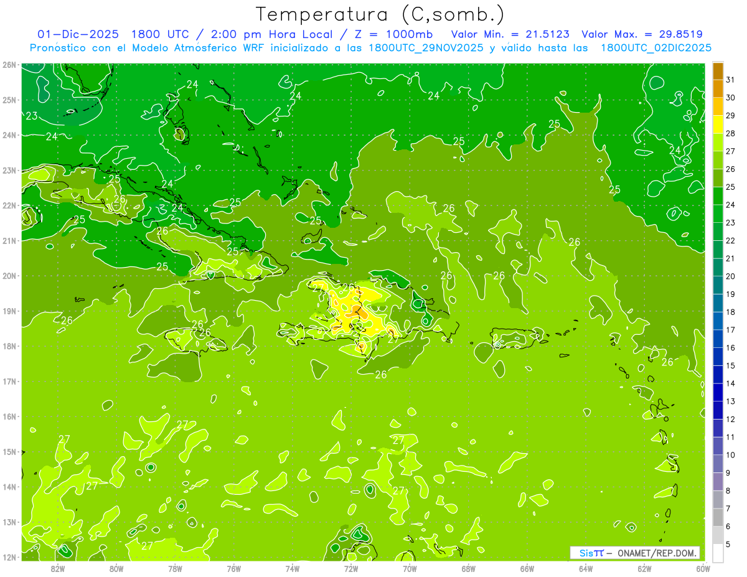Click the longitude label "80W"
747x577 pixels.
116,569
